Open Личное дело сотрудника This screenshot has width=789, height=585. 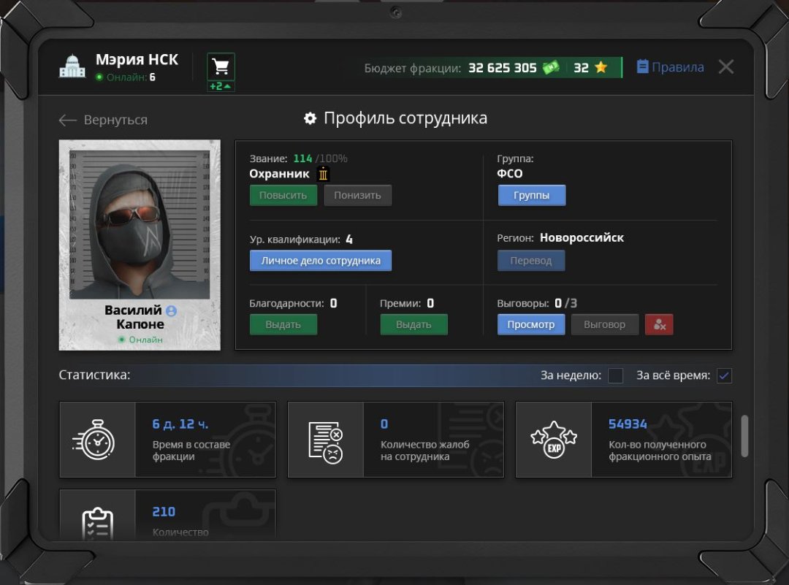click(x=321, y=261)
